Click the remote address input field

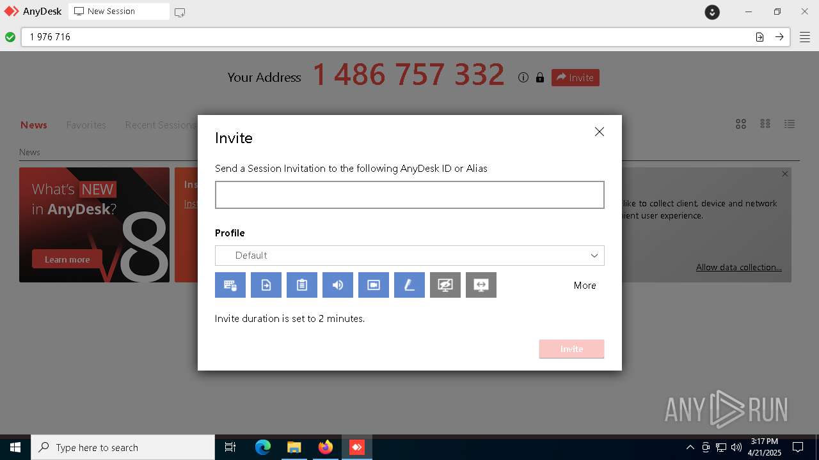[x=387, y=37]
